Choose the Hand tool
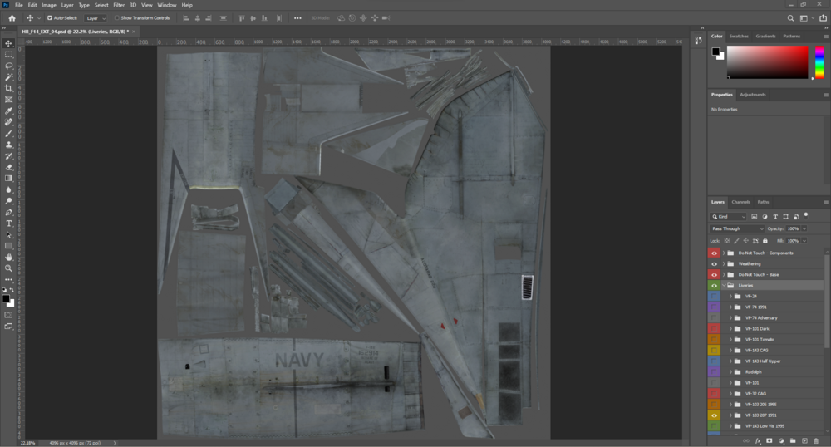831x447 pixels. click(x=9, y=257)
